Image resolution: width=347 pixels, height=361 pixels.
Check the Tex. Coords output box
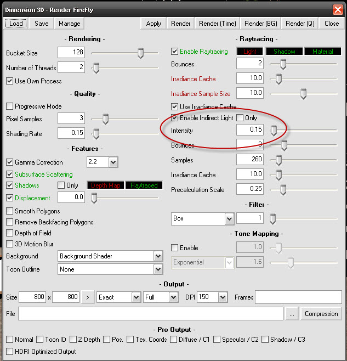coord(130,340)
